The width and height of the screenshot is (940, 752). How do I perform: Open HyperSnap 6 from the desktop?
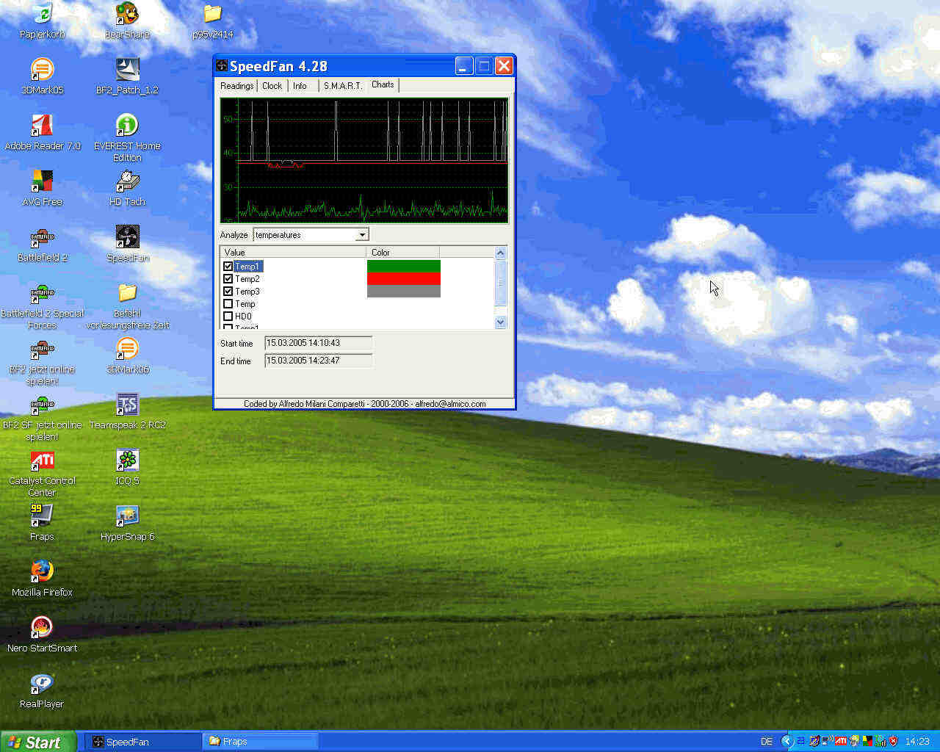(x=127, y=523)
